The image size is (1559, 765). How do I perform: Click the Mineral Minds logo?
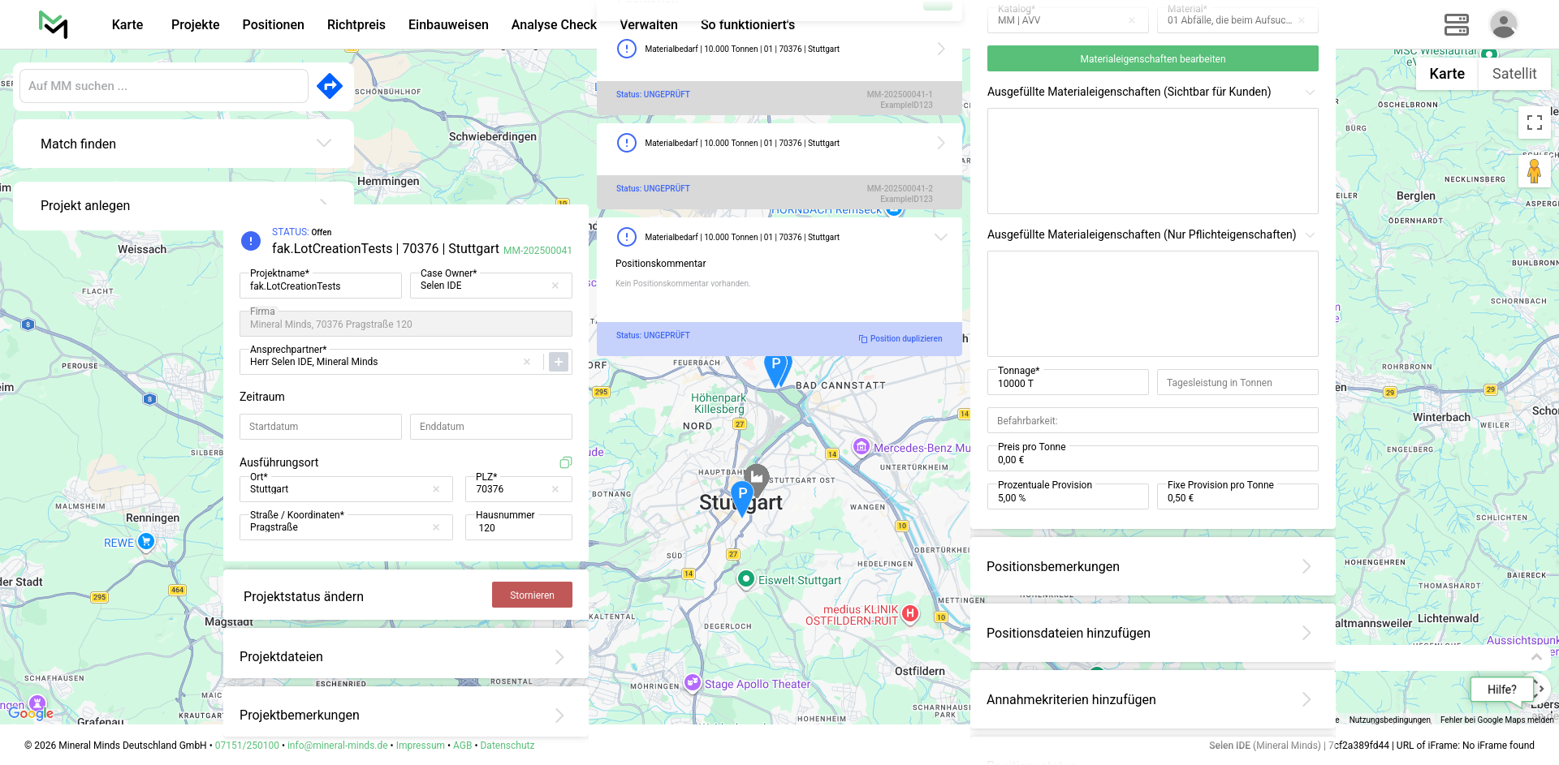[x=53, y=24]
